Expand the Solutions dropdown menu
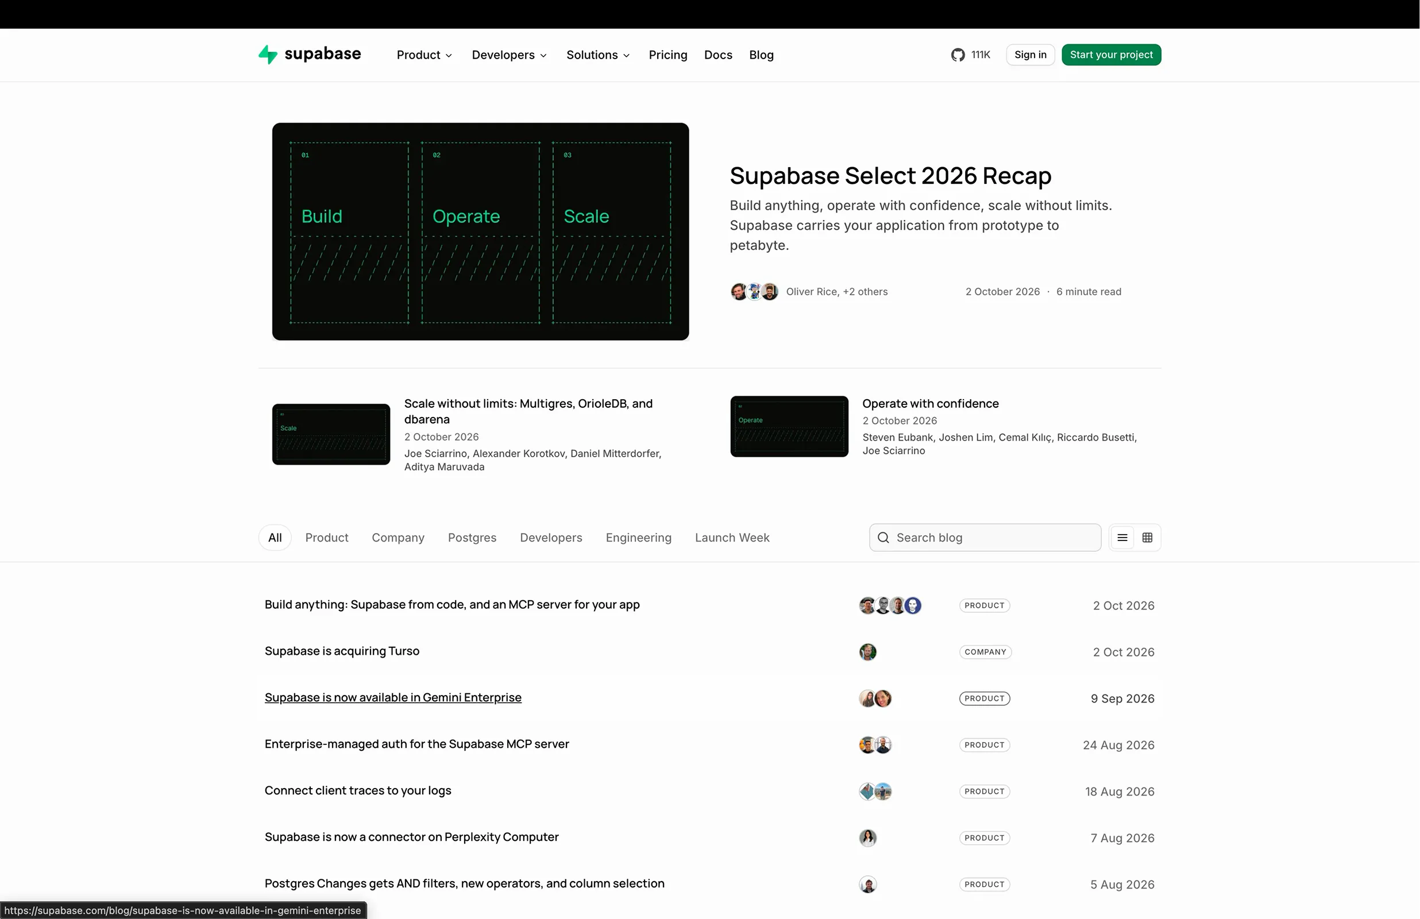Image resolution: width=1420 pixels, height=919 pixels. click(598, 55)
